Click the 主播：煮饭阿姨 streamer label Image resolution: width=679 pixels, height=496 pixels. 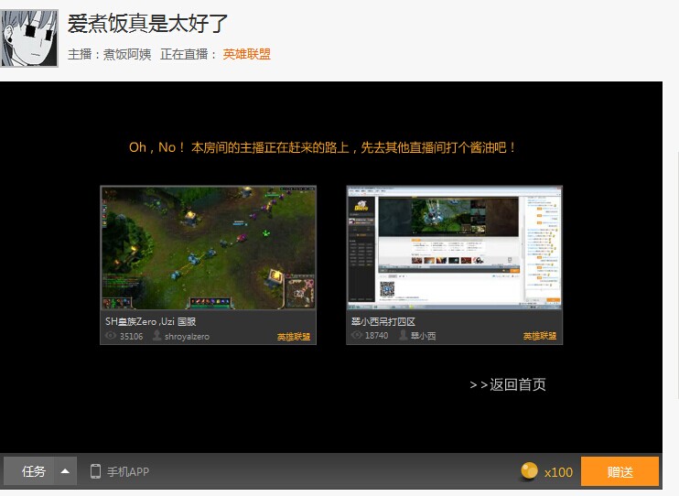point(110,54)
